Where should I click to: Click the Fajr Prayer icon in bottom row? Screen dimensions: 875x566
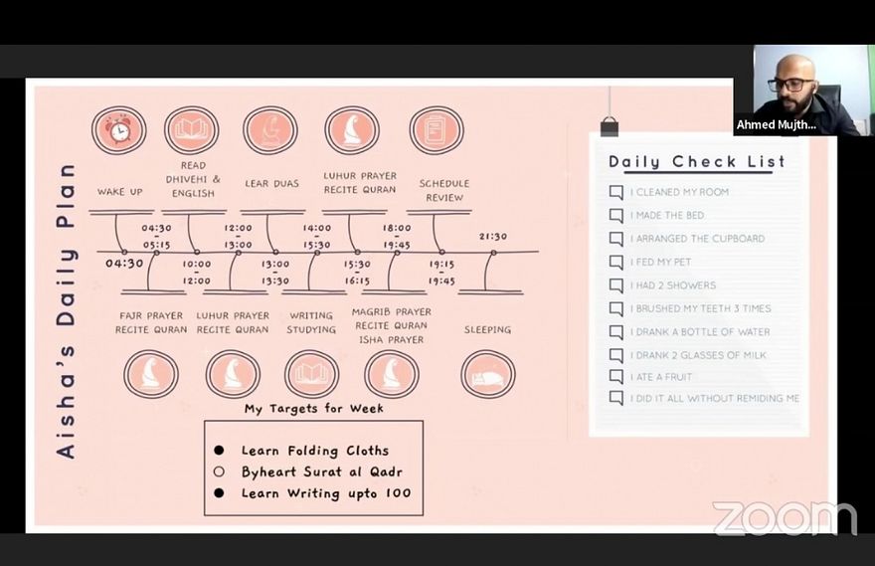point(151,374)
